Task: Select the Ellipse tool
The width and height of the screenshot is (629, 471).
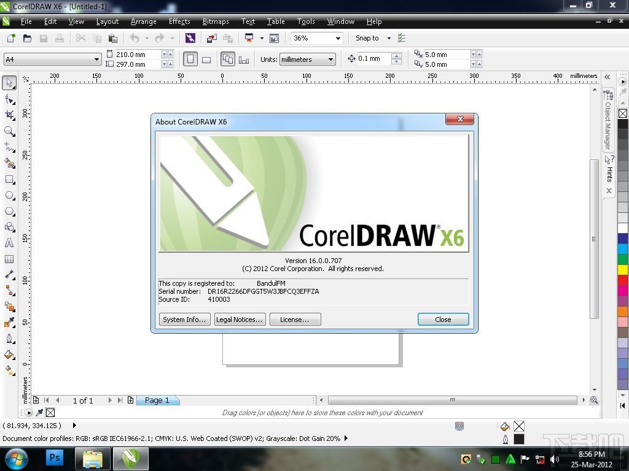Action: (9, 196)
